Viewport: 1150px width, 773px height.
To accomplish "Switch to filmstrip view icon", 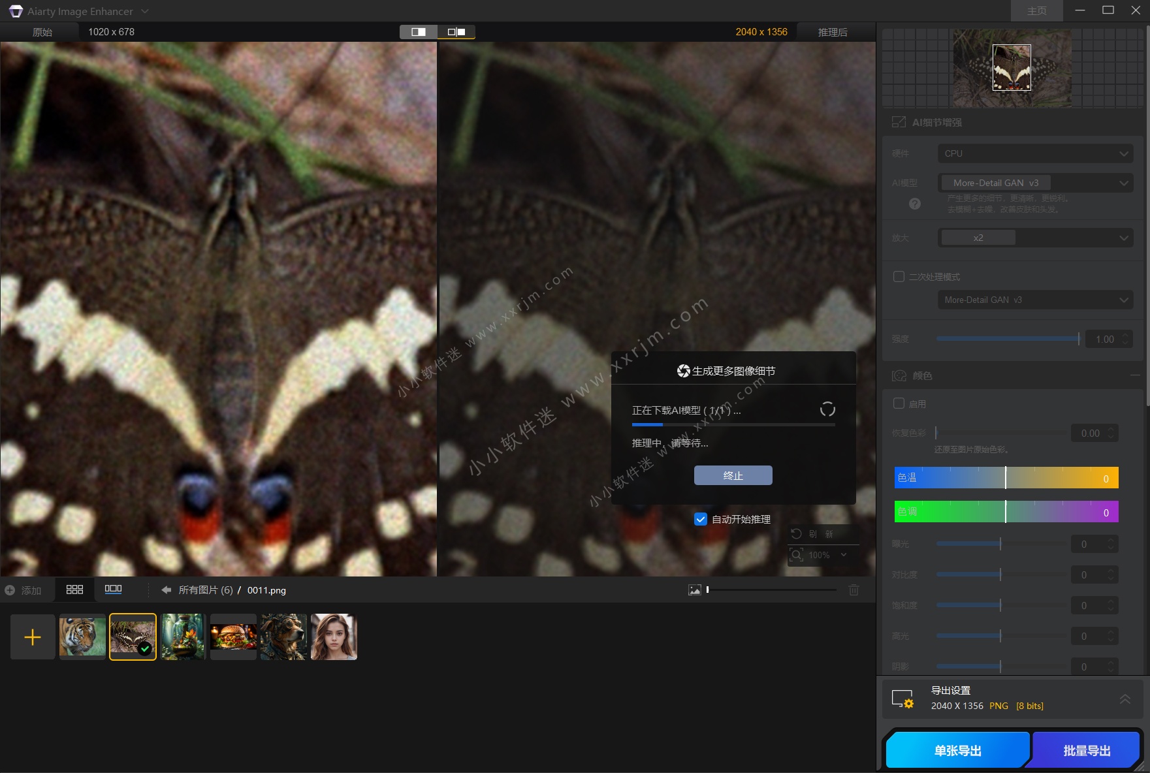I will pos(113,590).
